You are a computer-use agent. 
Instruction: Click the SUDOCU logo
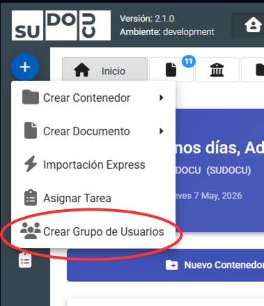click(61, 25)
